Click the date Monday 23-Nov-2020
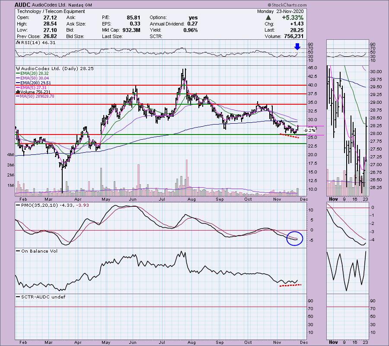Screen dimensions: 389x346 coord(280,11)
